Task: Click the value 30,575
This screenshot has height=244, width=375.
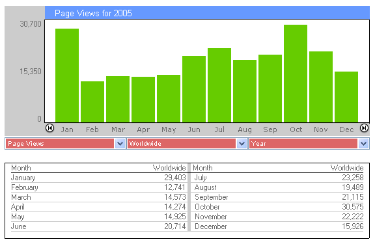Action: pyautogui.click(x=353, y=207)
